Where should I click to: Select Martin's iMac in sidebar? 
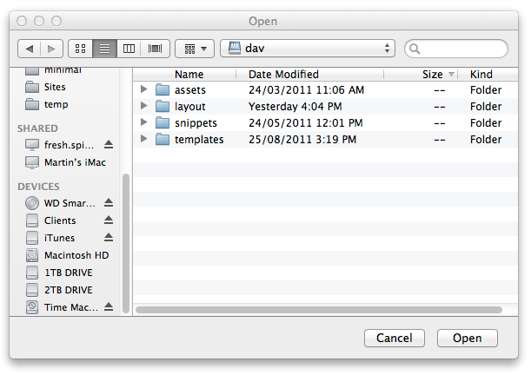64,162
